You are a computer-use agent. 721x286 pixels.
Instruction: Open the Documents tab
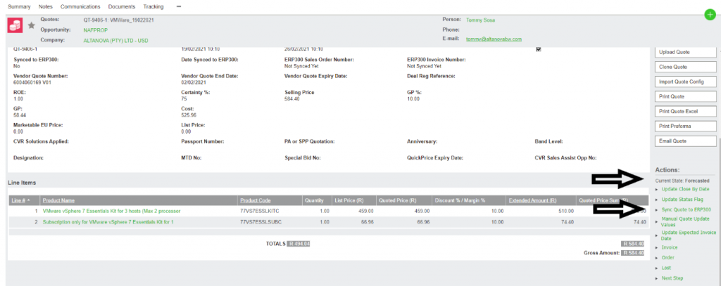pyautogui.click(x=121, y=6)
